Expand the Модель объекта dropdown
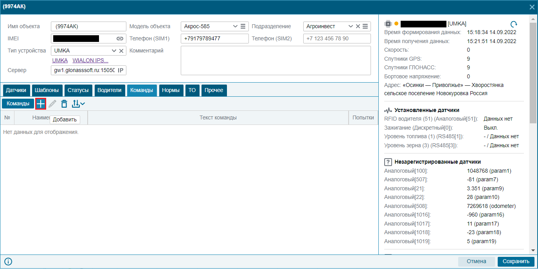 (x=235, y=26)
